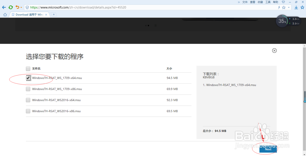Reload the page with green refresh icon
The height and width of the screenshot is (156, 306).
coord(11,7)
